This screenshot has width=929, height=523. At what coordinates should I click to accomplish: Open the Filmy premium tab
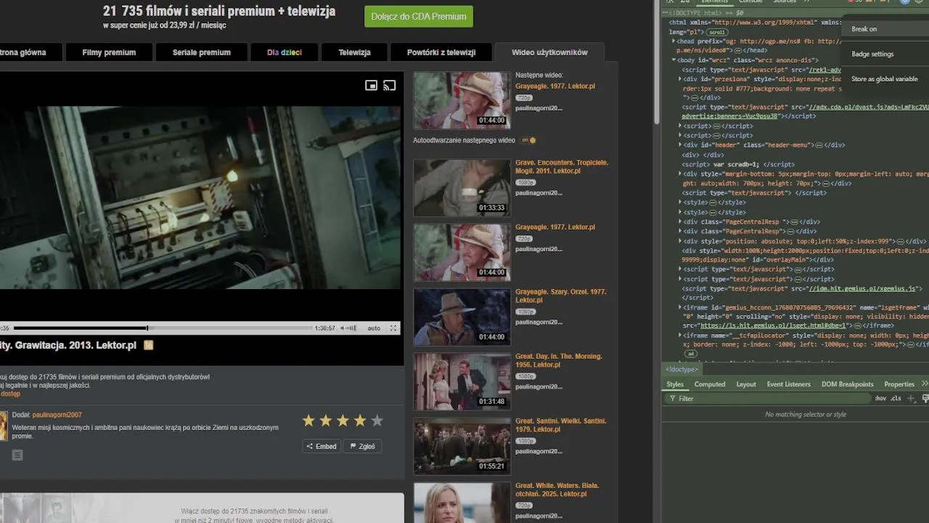click(109, 52)
